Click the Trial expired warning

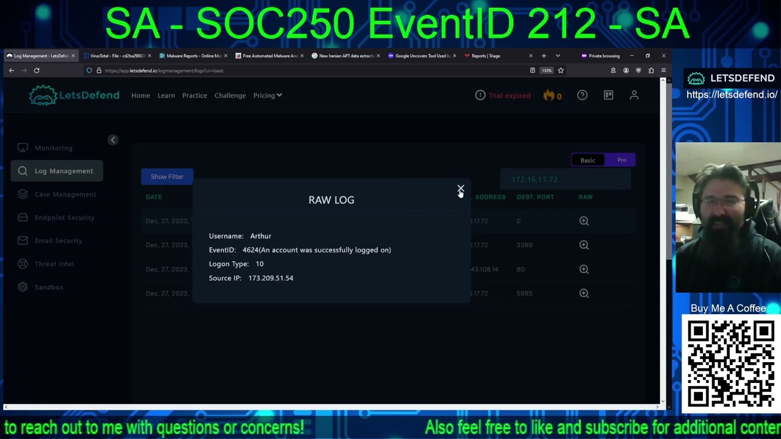[503, 96]
